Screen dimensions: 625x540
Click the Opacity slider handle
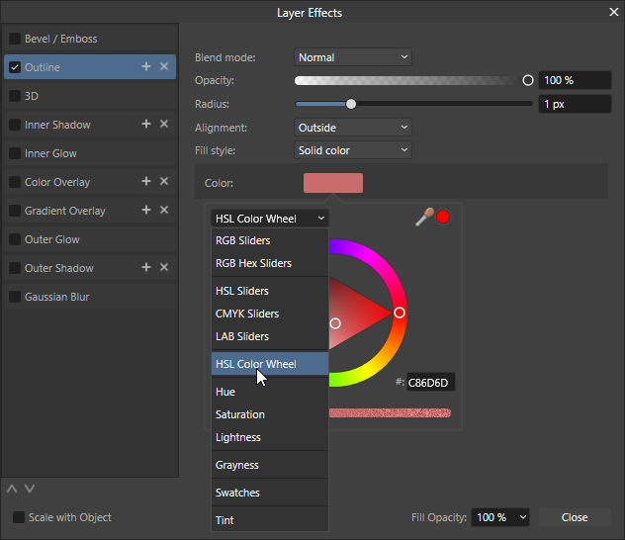coord(528,80)
